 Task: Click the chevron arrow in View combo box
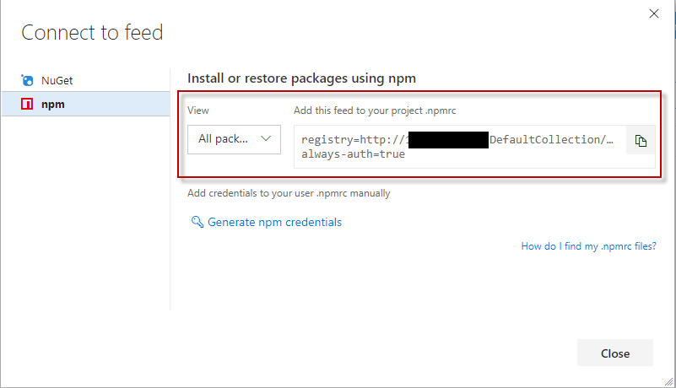(268, 138)
